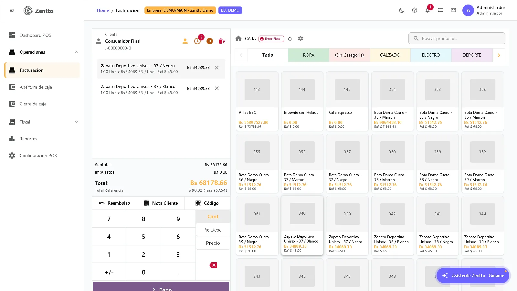Open Asistente Zentto Guíame assistant
The image size is (517, 291).
click(x=473, y=275)
